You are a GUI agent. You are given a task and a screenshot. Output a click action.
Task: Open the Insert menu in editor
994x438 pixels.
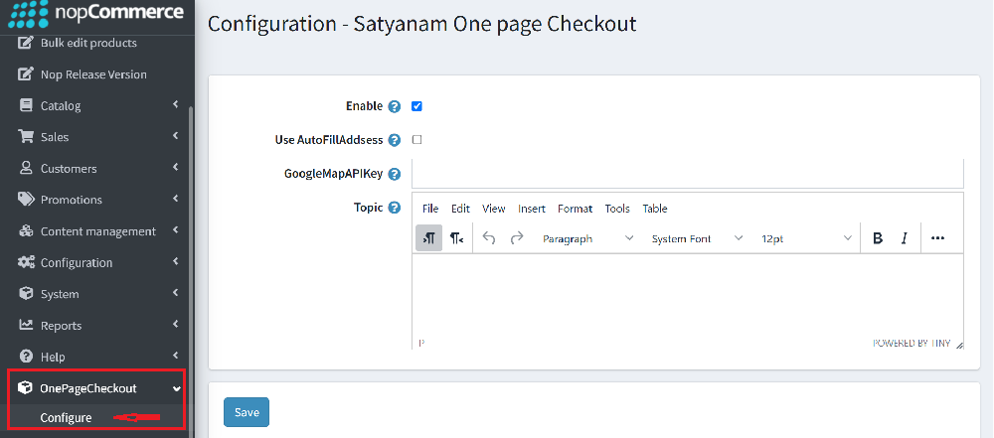532,209
